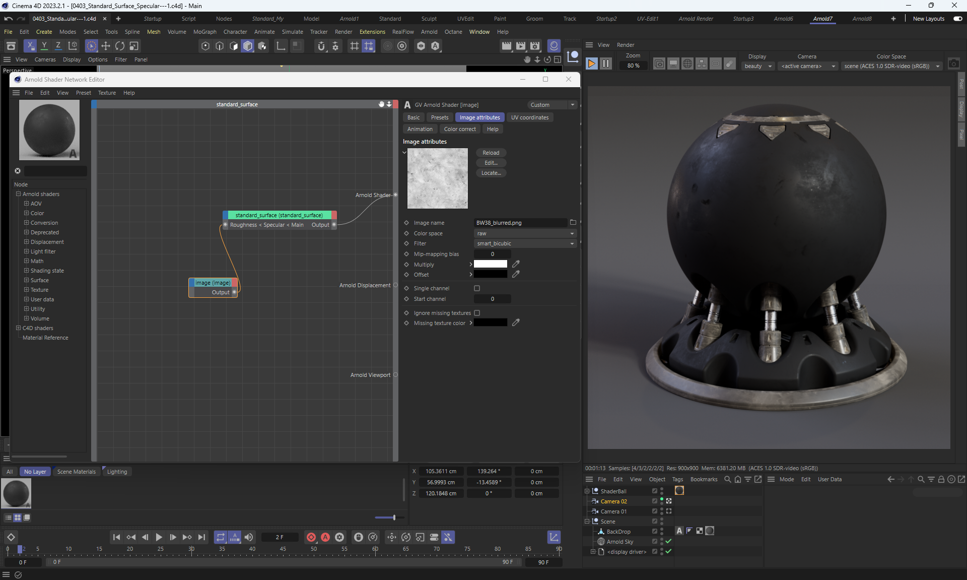Expand the Texture node category
This screenshot has height=580, width=967.
(26, 290)
